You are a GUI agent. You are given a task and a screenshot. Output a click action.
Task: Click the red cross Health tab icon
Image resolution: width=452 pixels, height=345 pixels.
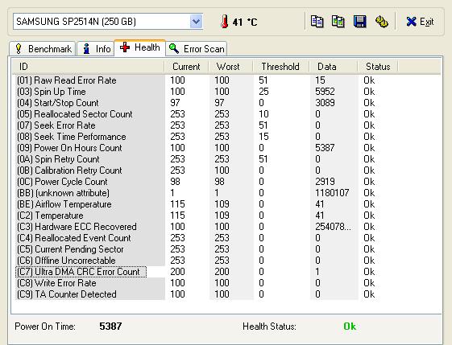pyautogui.click(x=125, y=47)
